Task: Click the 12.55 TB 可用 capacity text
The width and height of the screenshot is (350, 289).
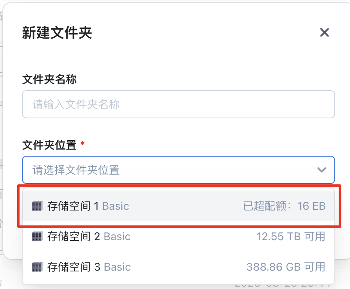Action: click(291, 236)
